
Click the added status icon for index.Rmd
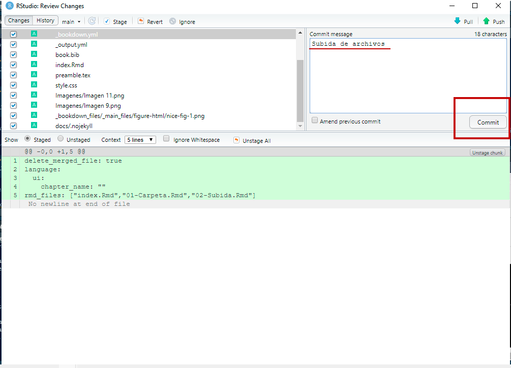tap(34, 64)
